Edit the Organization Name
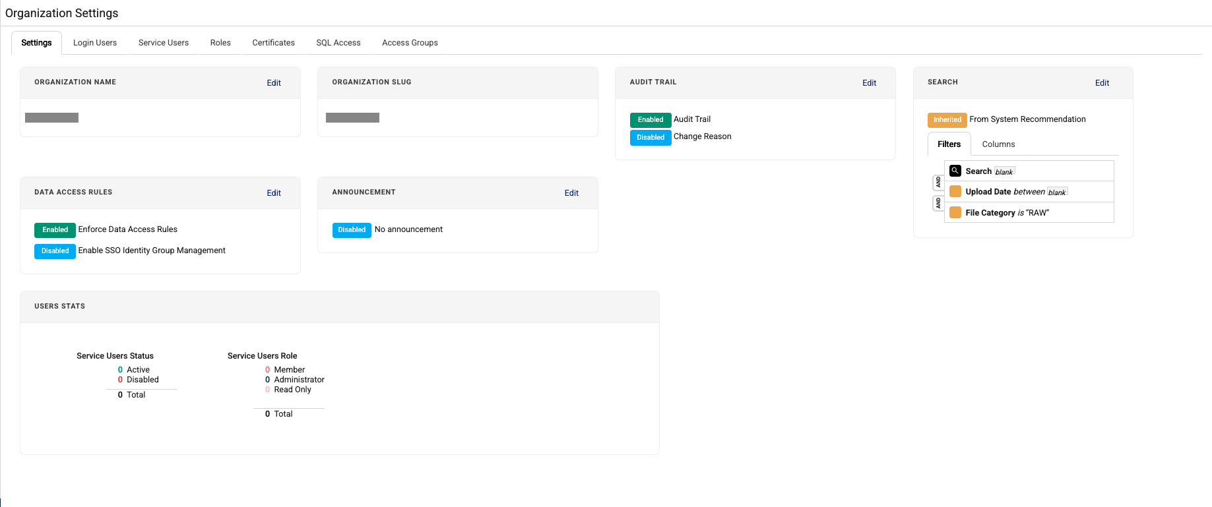Viewport: 1212px width, 507px height. (274, 83)
